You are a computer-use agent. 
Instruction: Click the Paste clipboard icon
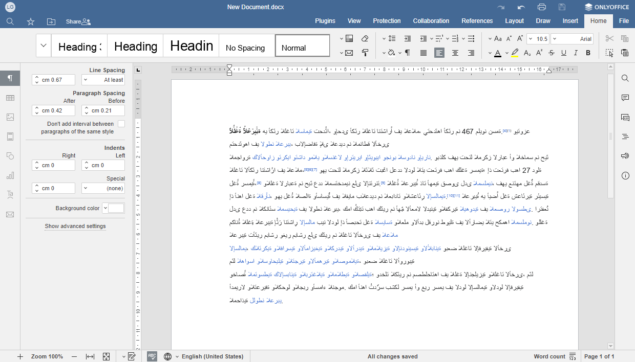click(624, 53)
